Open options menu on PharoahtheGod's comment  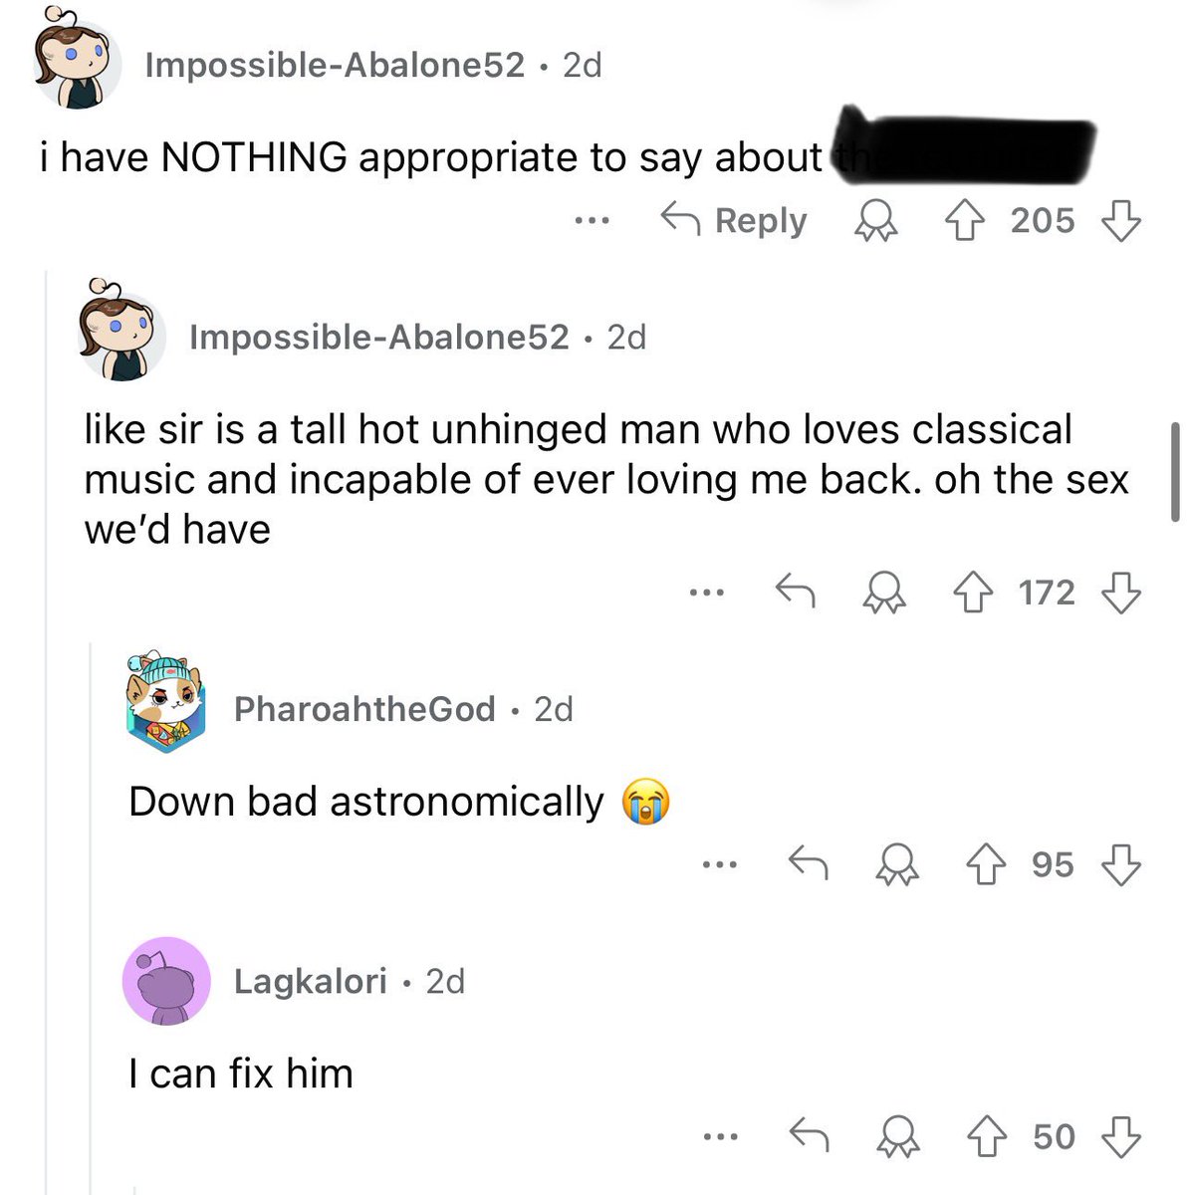719,865
